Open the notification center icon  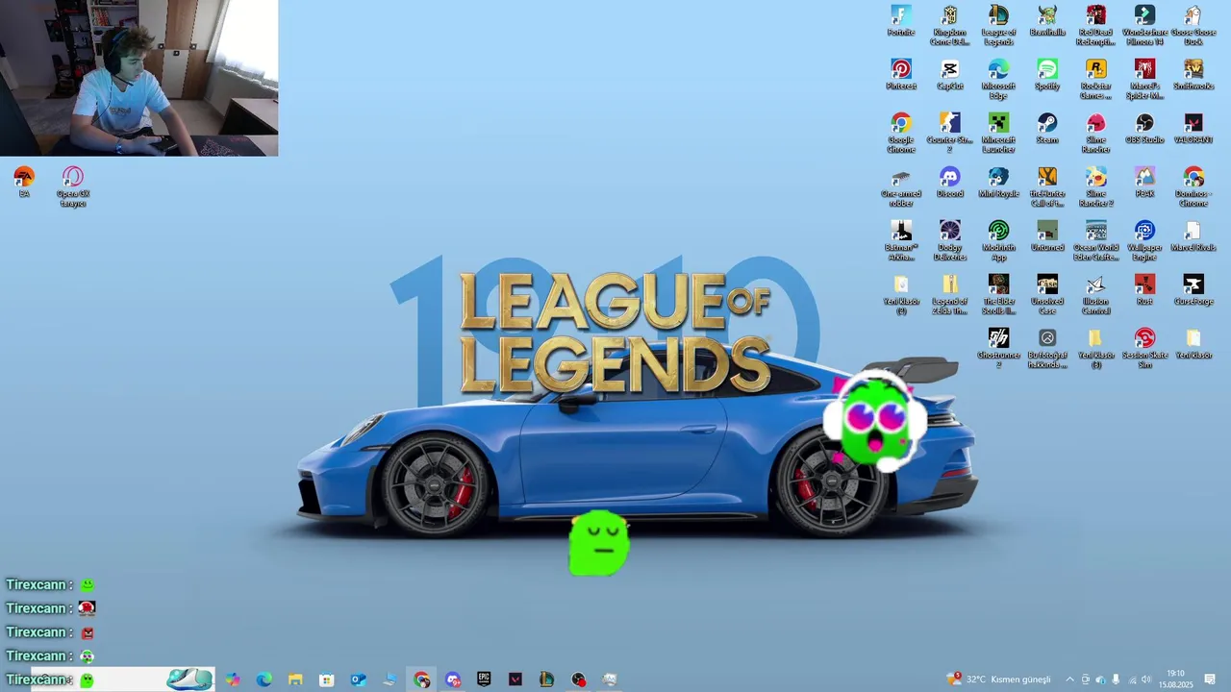pyautogui.click(x=1210, y=680)
